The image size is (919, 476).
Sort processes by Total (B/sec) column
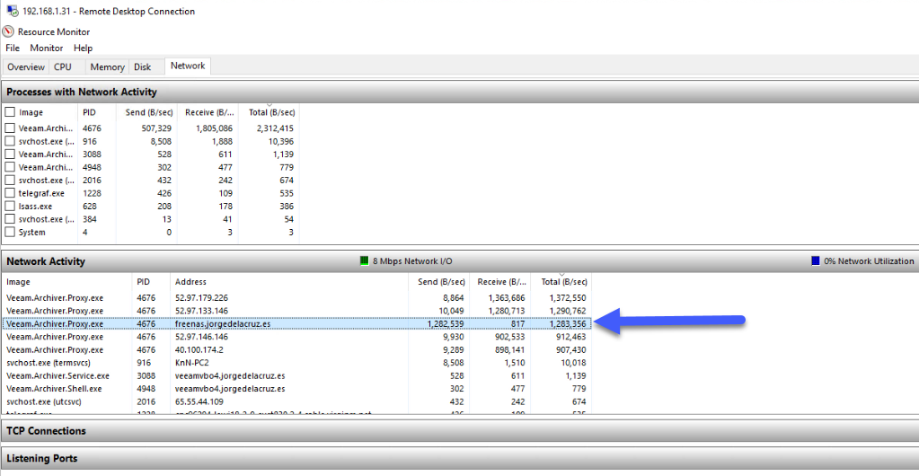coord(269,112)
